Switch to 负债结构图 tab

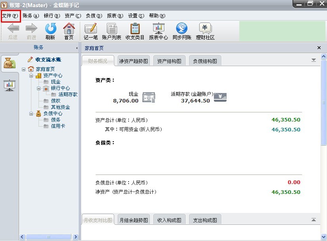point(205,61)
